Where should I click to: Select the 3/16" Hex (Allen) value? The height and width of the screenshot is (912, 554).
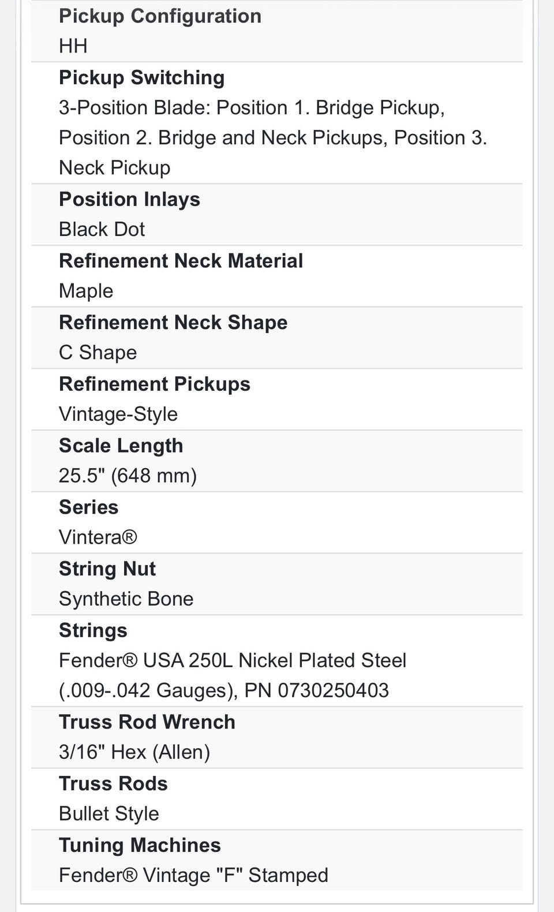(x=134, y=752)
